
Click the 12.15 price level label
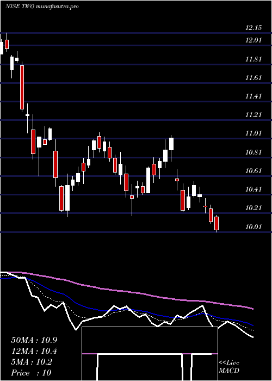[254, 28]
